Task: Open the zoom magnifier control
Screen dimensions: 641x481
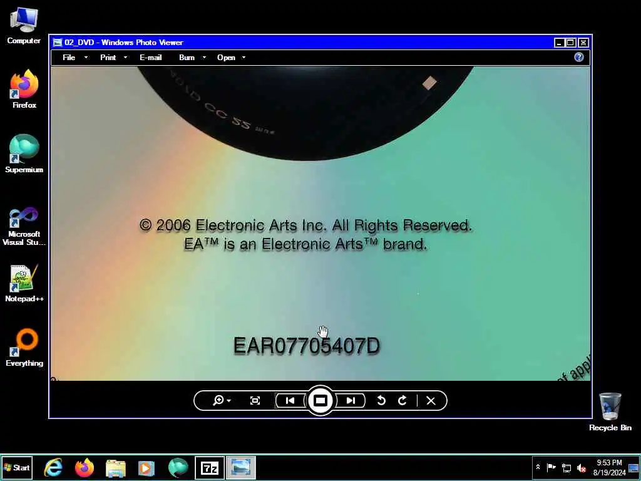Action: (x=218, y=400)
